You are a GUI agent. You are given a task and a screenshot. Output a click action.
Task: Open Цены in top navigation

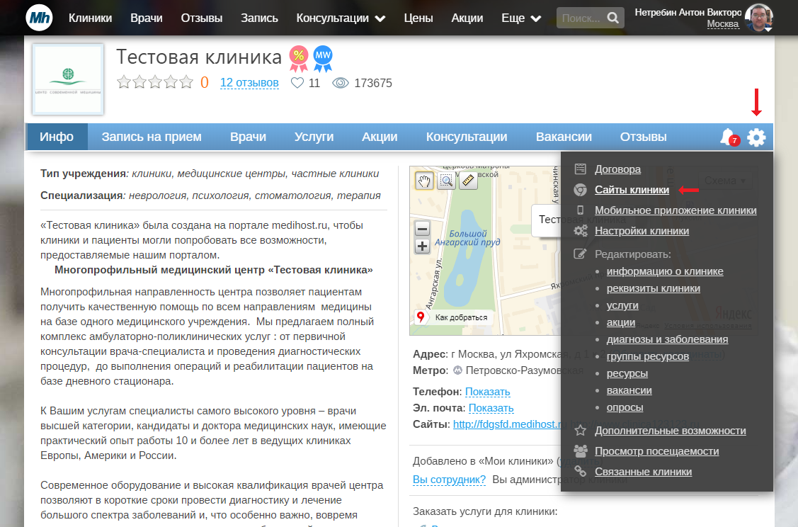(418, 18)
